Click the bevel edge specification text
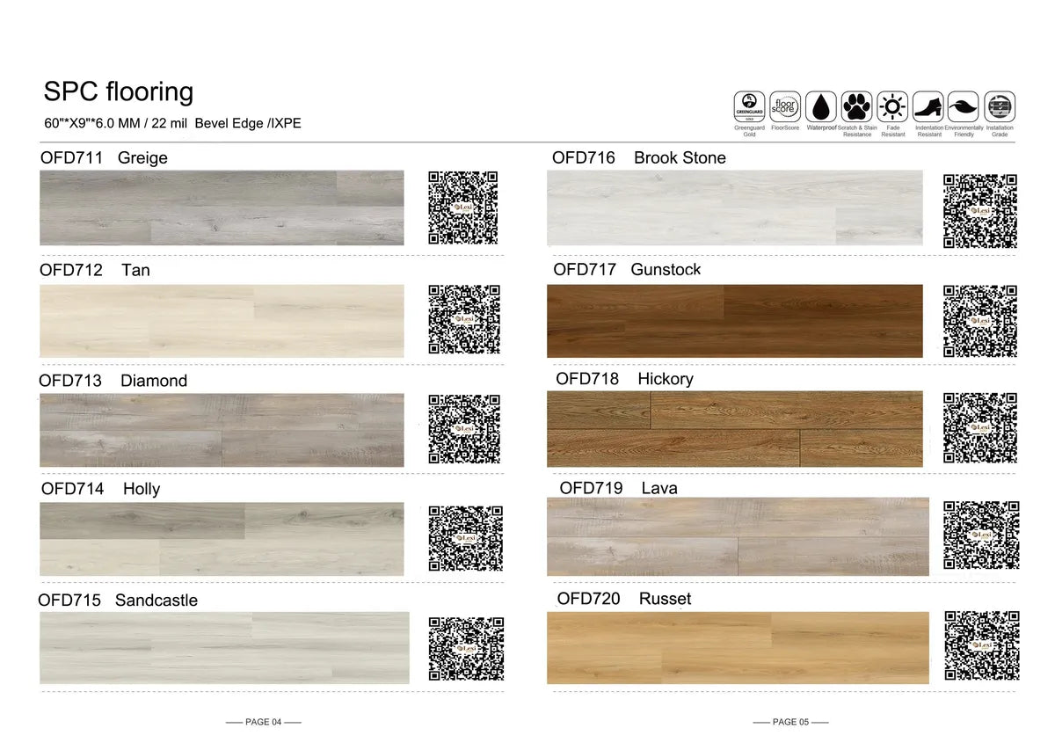1055x750 pixels. (173, 124)
